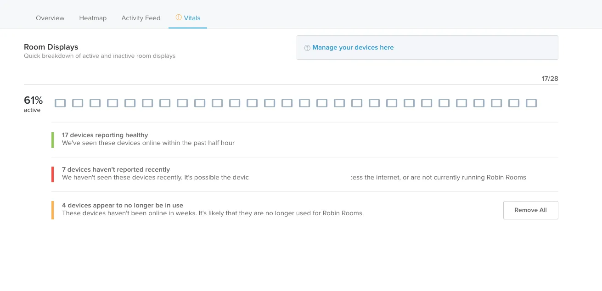Open the Manage your devices here link

point(353,47)
